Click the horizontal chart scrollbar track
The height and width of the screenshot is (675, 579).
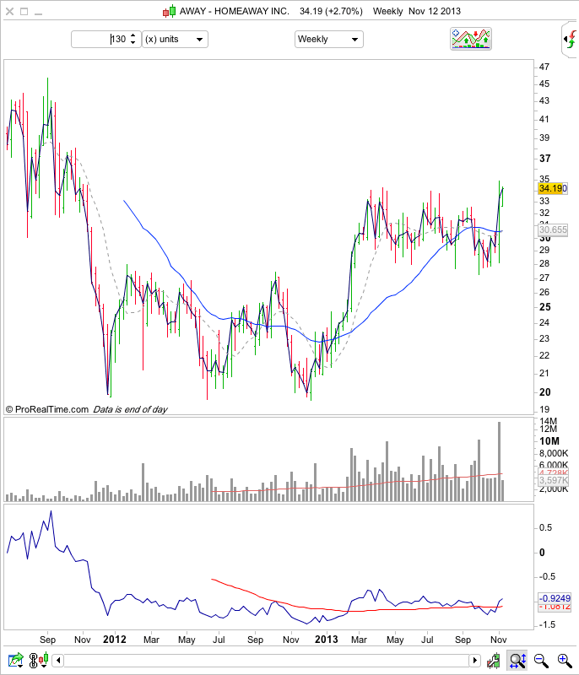(x=267, y=660)
